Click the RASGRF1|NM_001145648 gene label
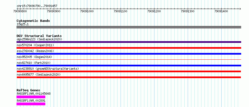This screenshot has height=107, width=249. 34,94
